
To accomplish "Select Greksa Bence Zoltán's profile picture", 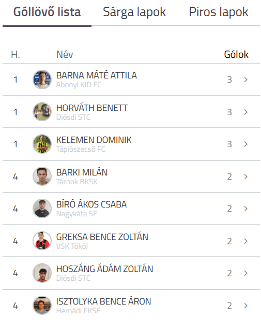I will 42,241.
